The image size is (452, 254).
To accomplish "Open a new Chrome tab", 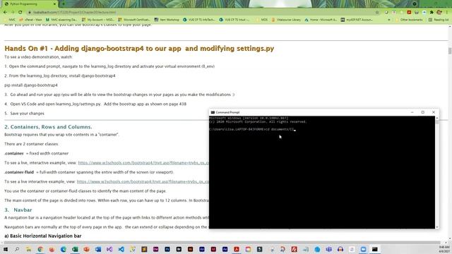I will [64, 4].
